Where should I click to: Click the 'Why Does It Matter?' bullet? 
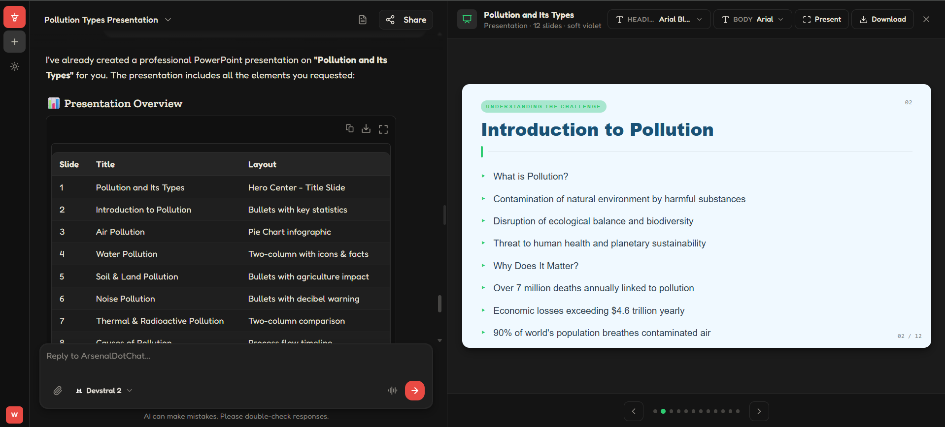coord(536,266)
